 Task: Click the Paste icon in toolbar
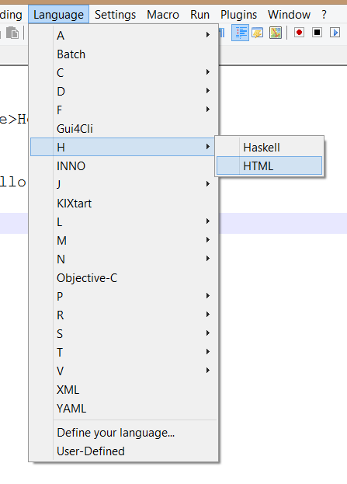pyautogui.click(x=12, y=33)
